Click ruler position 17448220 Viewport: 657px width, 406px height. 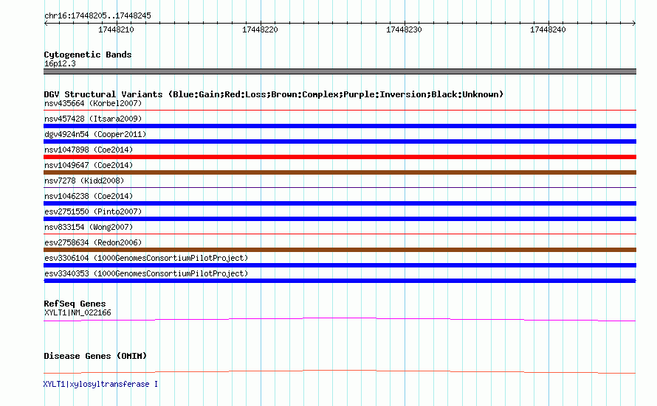[x=260, y=29]
